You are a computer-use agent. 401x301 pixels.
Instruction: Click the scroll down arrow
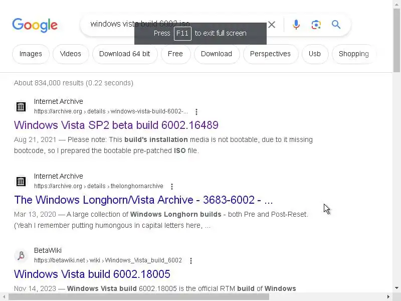[x=396, y=288]
